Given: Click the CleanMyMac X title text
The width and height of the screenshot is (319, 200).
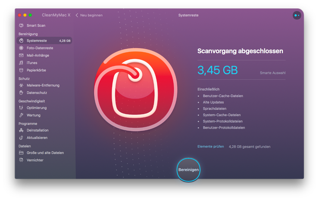Looking at the screenshot, I should click(56, 15).
